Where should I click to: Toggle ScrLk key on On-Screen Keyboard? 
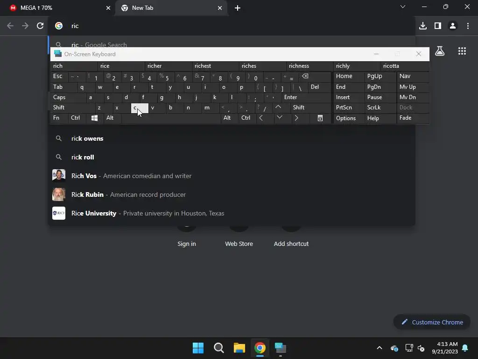point(380,108)
